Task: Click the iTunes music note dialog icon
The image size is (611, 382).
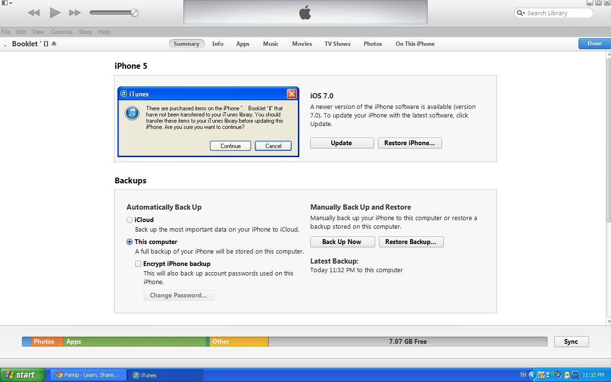Action: click(x=132, y=113)
